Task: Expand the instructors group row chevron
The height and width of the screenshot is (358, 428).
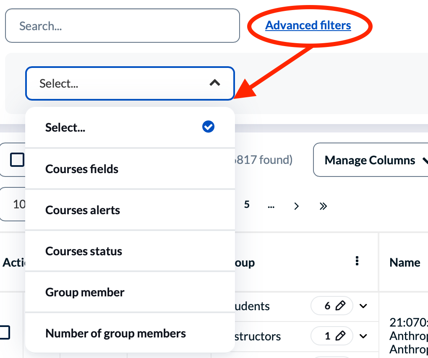Action: [363, 336]
